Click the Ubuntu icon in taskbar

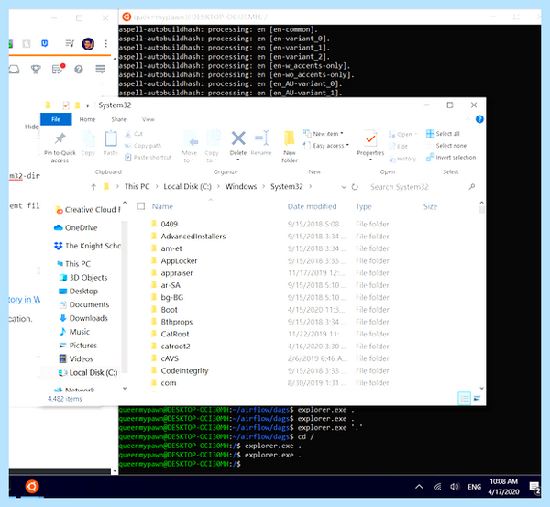[x=32, y=486]
